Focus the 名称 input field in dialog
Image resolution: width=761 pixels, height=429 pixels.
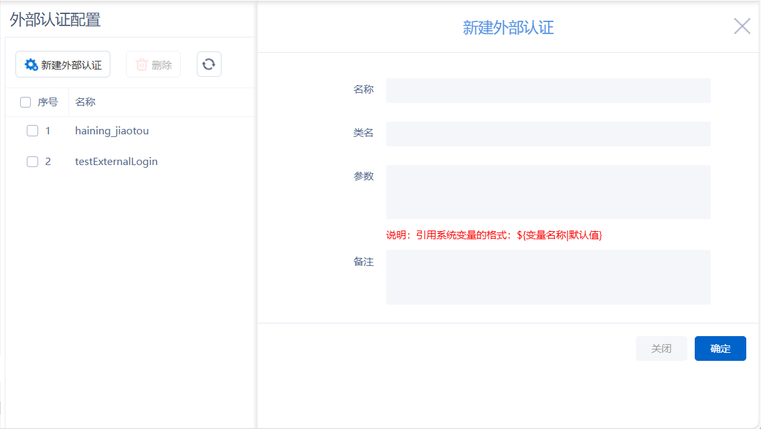(547, 90)
